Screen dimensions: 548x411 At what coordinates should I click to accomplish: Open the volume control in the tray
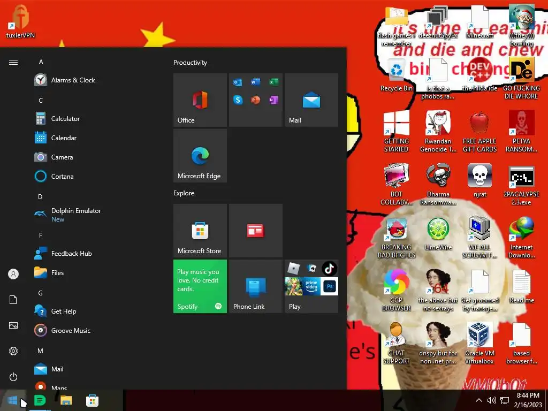click(x=491, y=400)
